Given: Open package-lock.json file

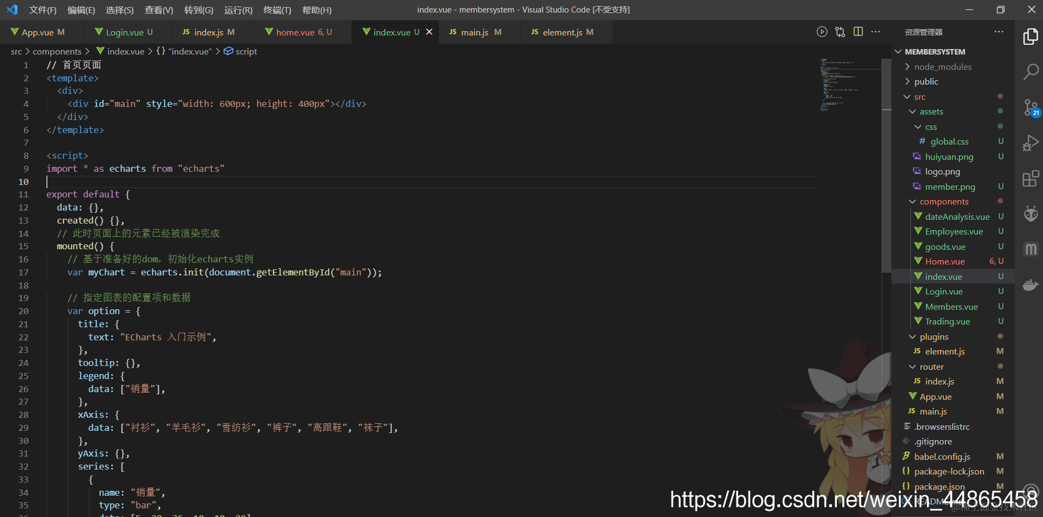Looking at the screenshot, I should pyautogui.click(x=952, y=471).
